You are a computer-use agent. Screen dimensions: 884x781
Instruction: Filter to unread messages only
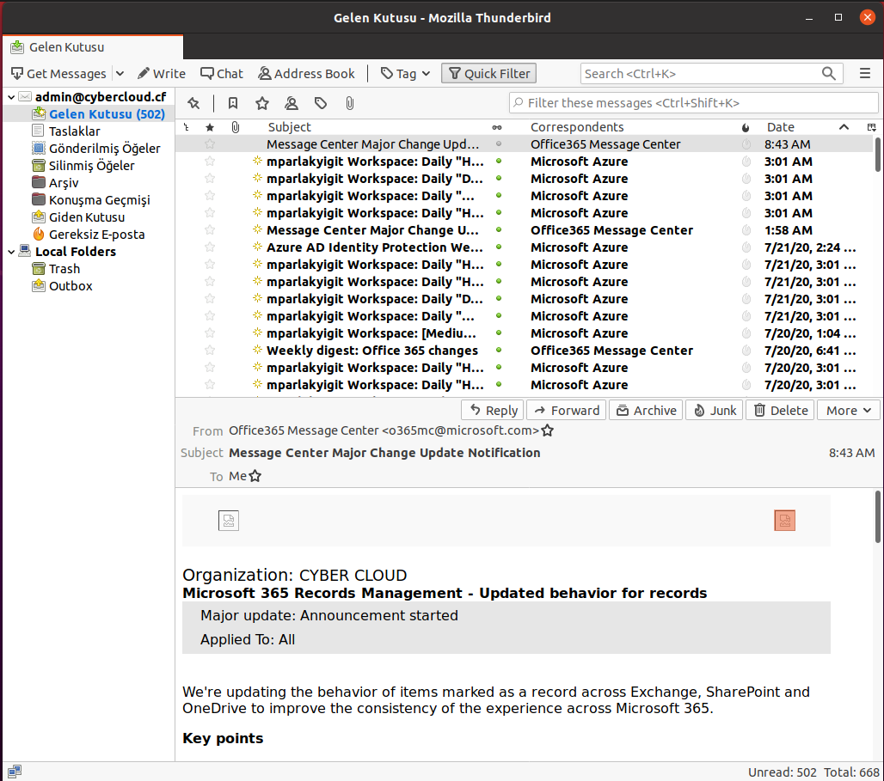(x=233, y=103)
